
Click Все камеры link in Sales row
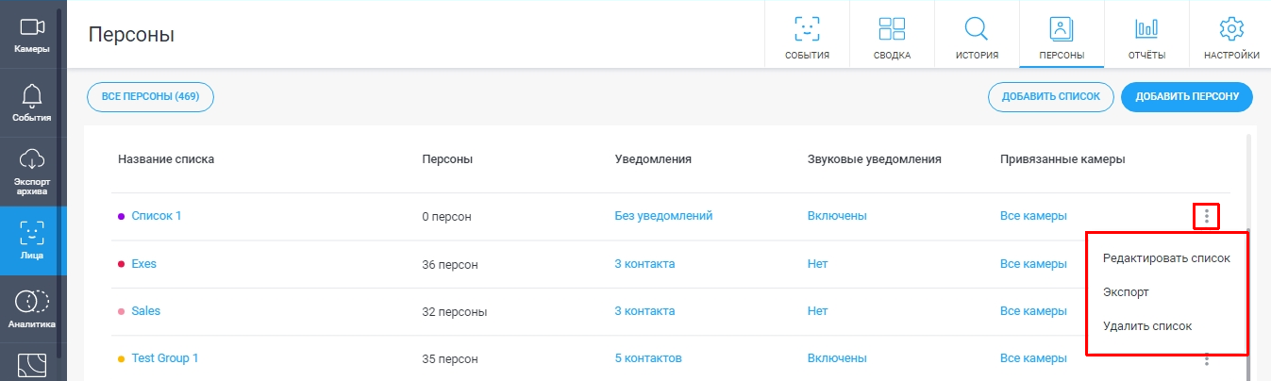click(x=1033, y=311)
